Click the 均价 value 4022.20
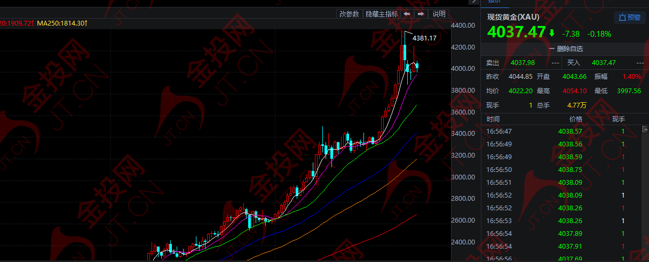The image size is (649, 262). pyautogui.click(x=521, y=91)
